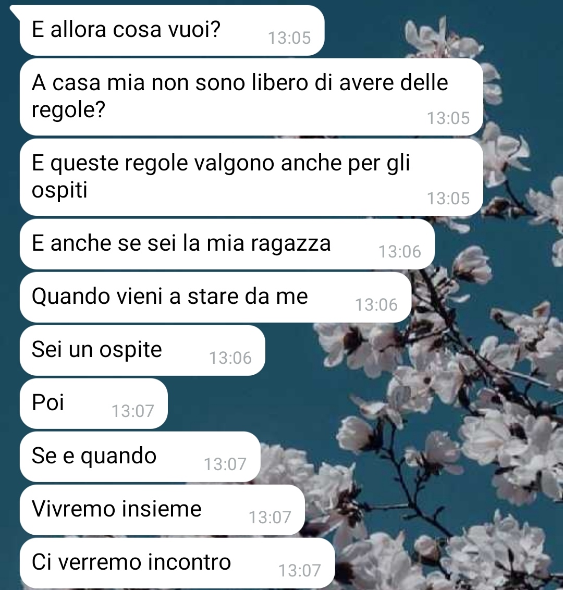Select the message 'Quando vieni a stare da me'
This screenshot has height=590, width=563.
click(x=215, y=297)
